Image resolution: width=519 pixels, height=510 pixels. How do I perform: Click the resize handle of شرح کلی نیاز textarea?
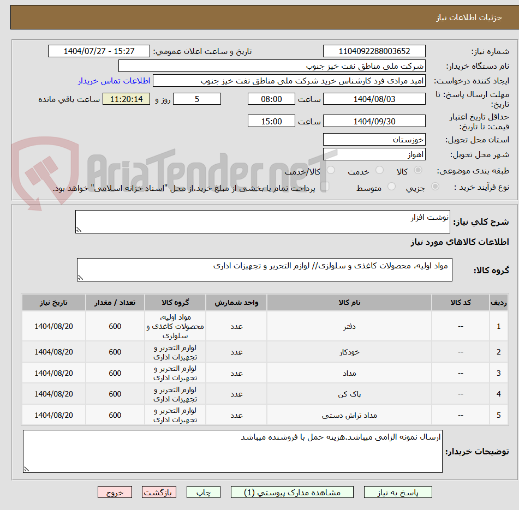(79, 230)
